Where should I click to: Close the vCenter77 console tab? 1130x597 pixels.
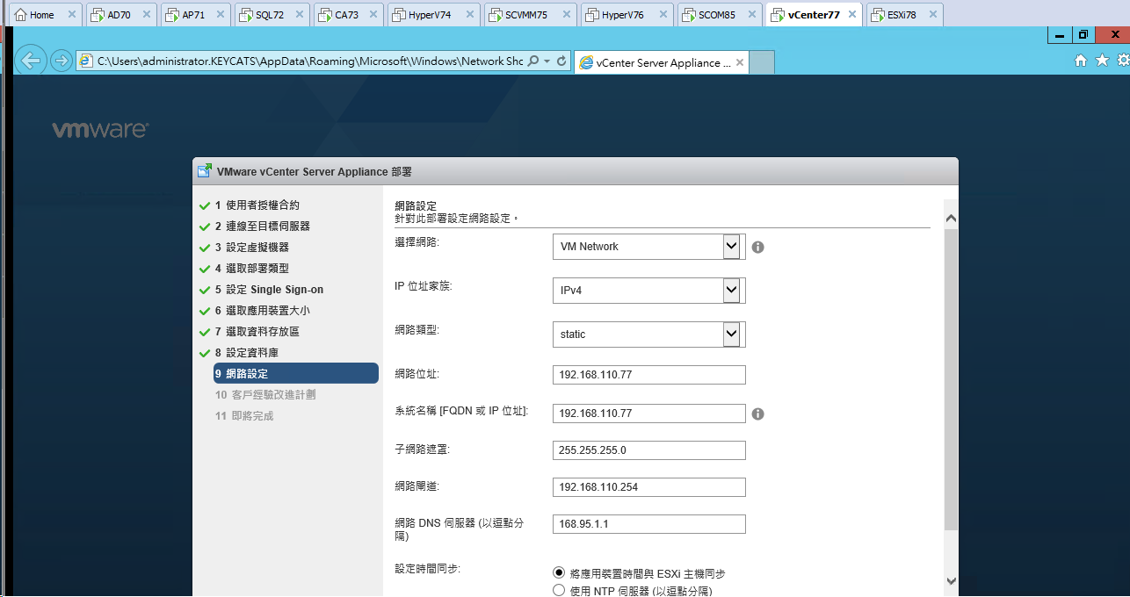coord(851,15)
